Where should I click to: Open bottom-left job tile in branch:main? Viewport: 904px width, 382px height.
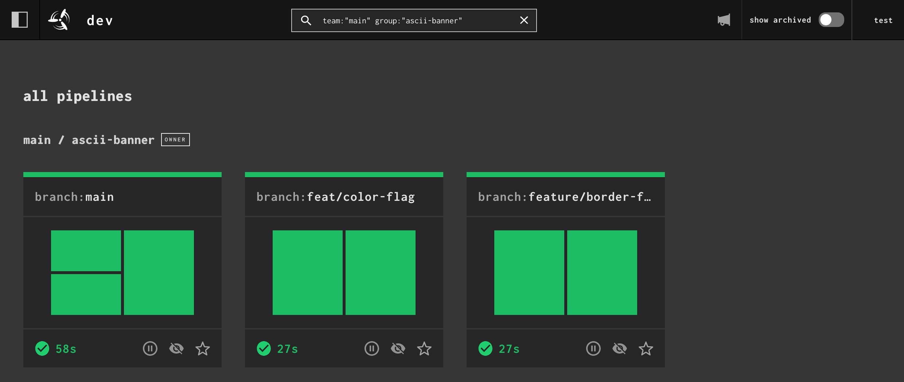(86, 295)
